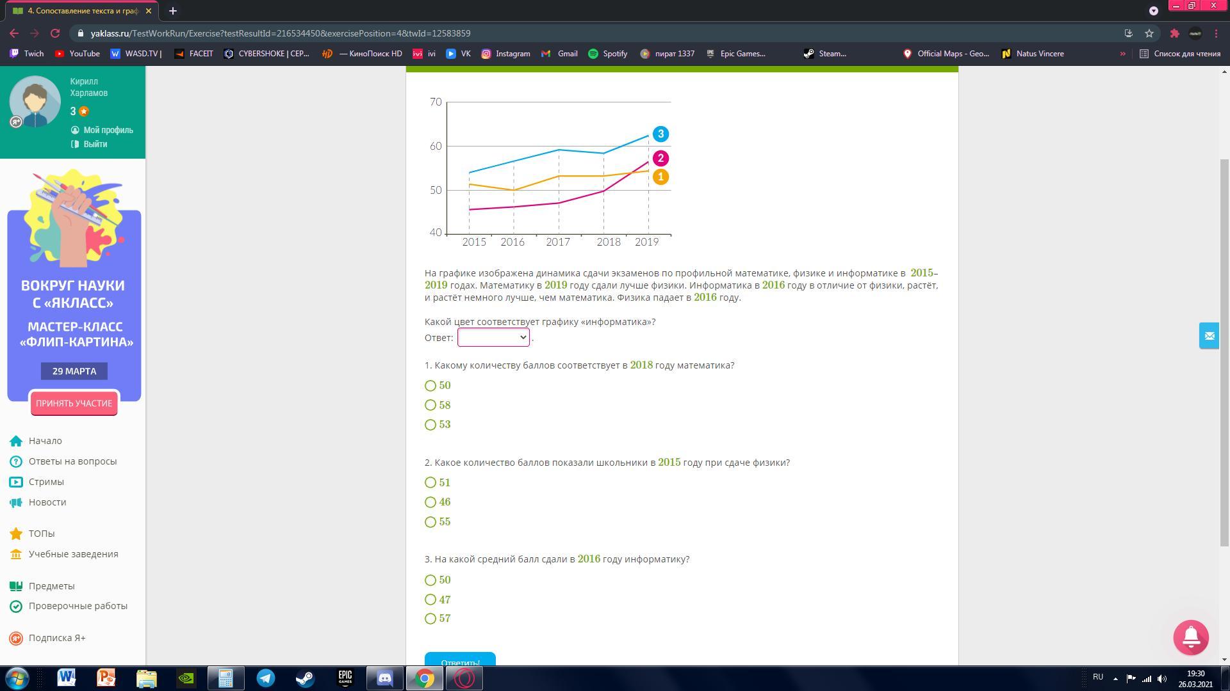Click the Начало home icon
Viewport: 1230px width, 691px height.
pos(16,441)
